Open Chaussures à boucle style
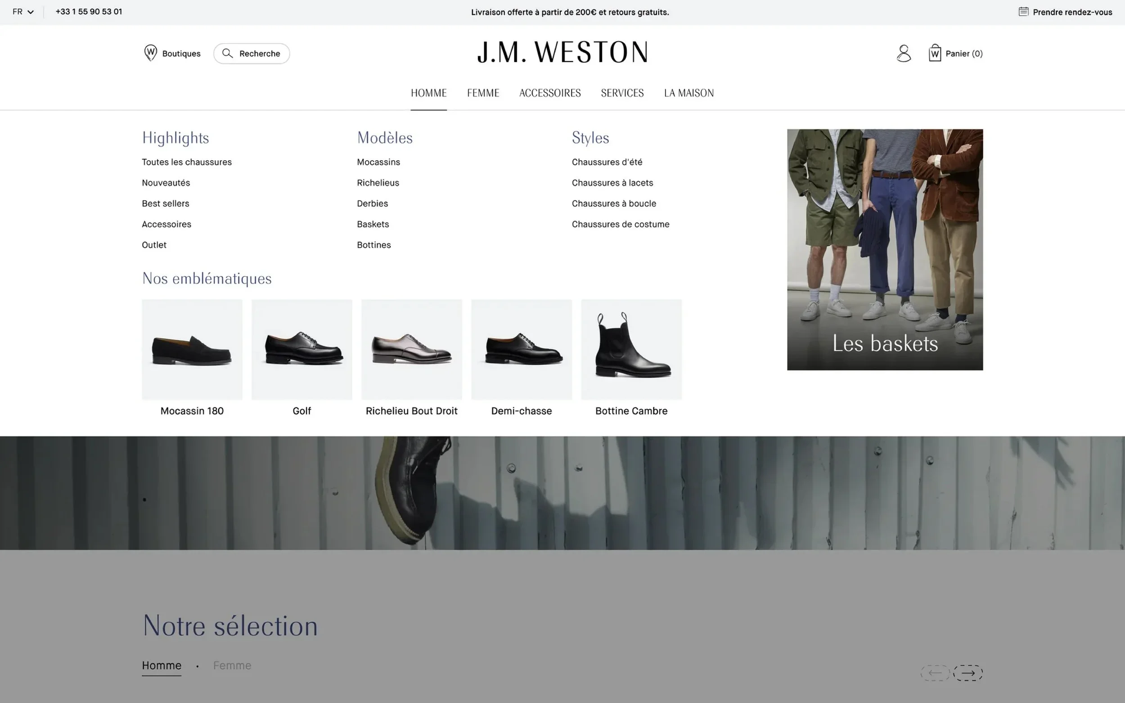Image resolution: width=1125 pixels, height=703 pixels. coord(614,203)
